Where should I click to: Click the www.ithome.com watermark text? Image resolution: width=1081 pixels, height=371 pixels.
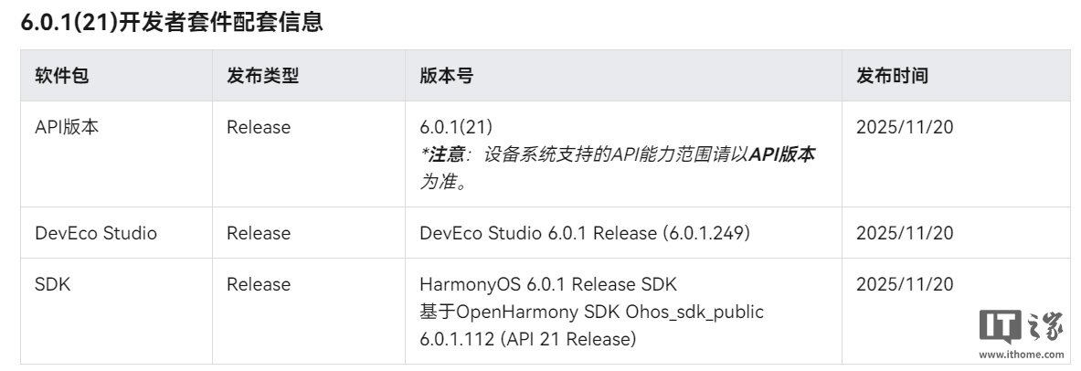click(x=1020, y=355)
